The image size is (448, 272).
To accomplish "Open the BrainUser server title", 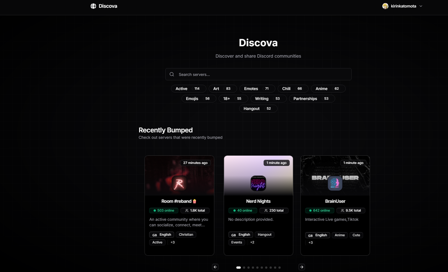I will [x=335, y=201].
